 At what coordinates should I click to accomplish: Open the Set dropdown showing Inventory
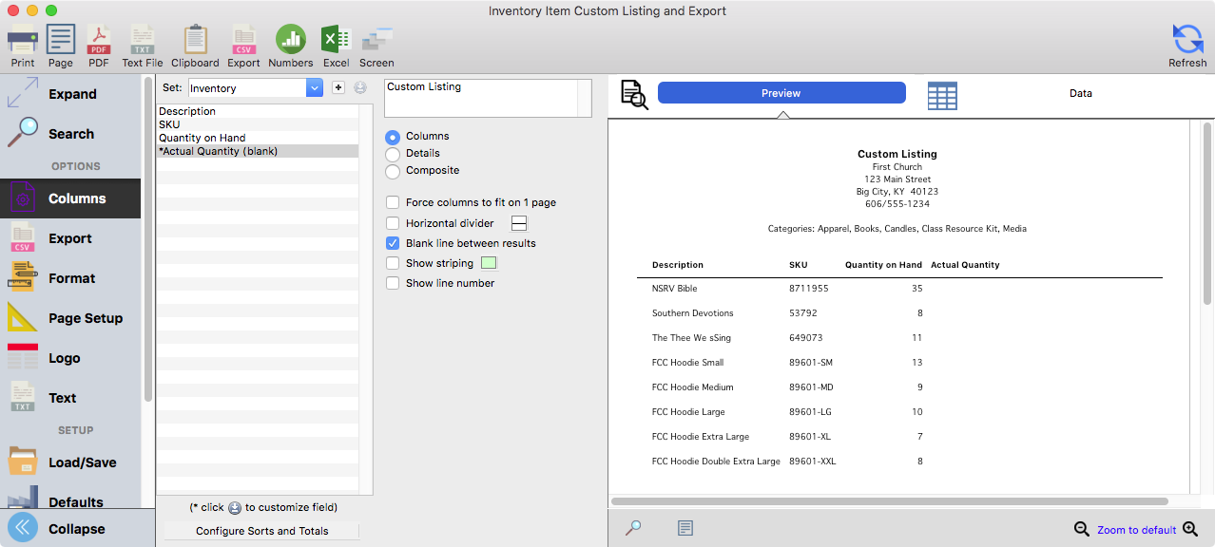coord(315,88)
